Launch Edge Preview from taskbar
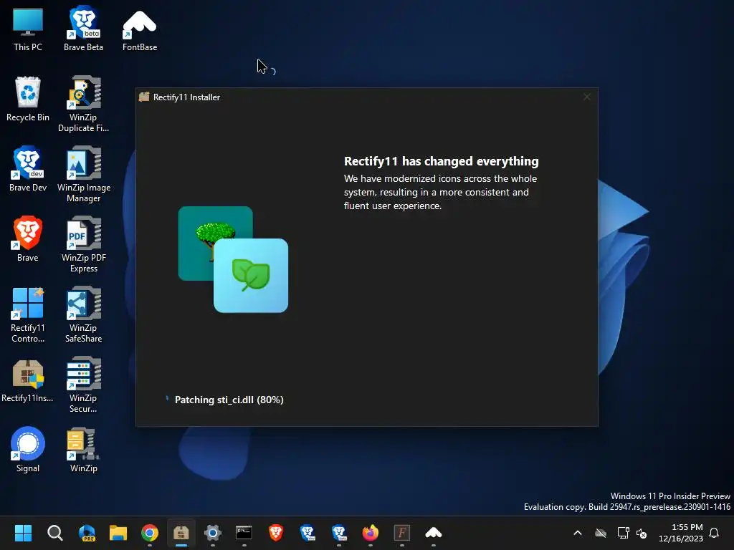 (x=87, y=533)
